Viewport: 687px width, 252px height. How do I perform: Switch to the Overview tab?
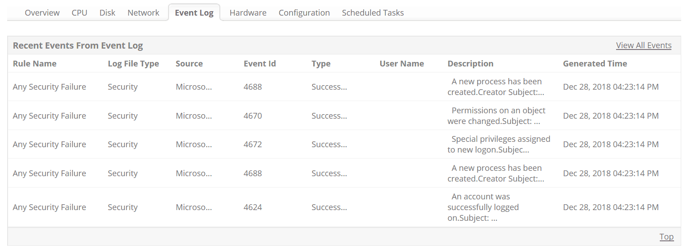(x=42, y=13)
